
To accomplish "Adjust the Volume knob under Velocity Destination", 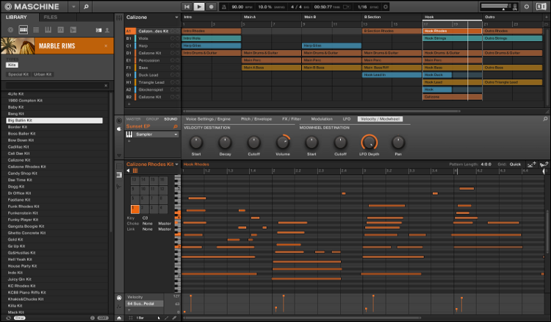I will 283,143.
